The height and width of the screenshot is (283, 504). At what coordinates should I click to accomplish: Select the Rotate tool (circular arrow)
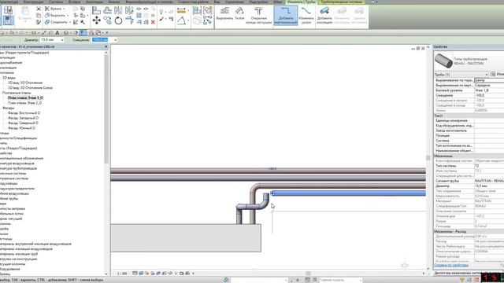coord(118,21)
